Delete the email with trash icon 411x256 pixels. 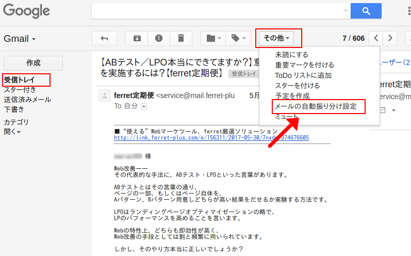pyautogui.click(x=181, y=38)
